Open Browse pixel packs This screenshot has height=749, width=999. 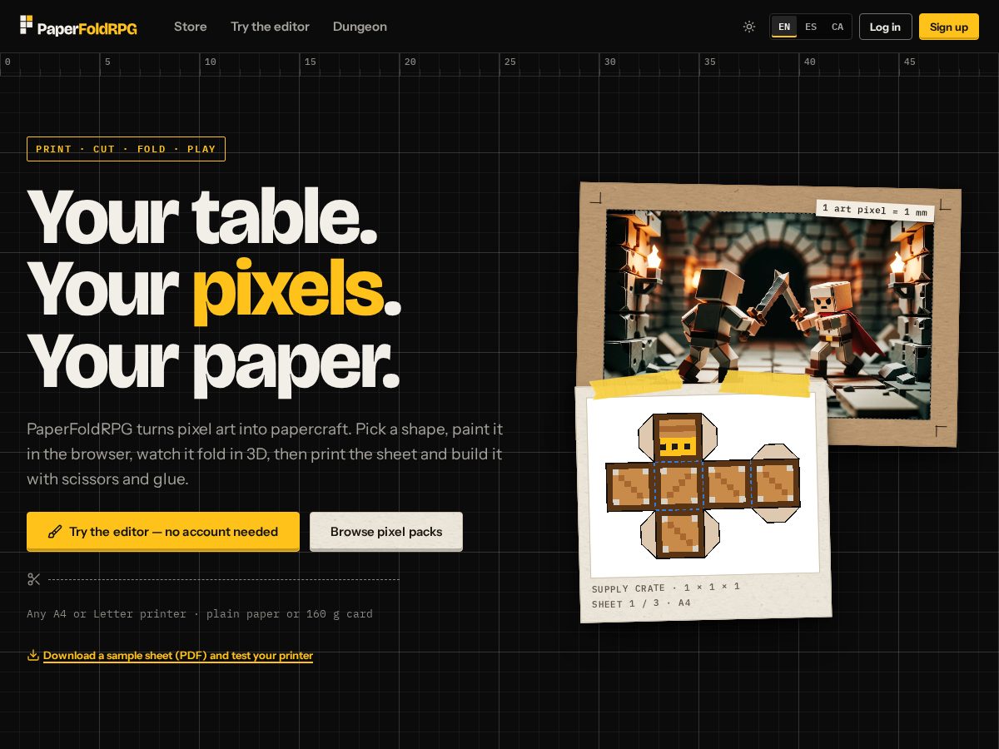click(x=386, y=531)
